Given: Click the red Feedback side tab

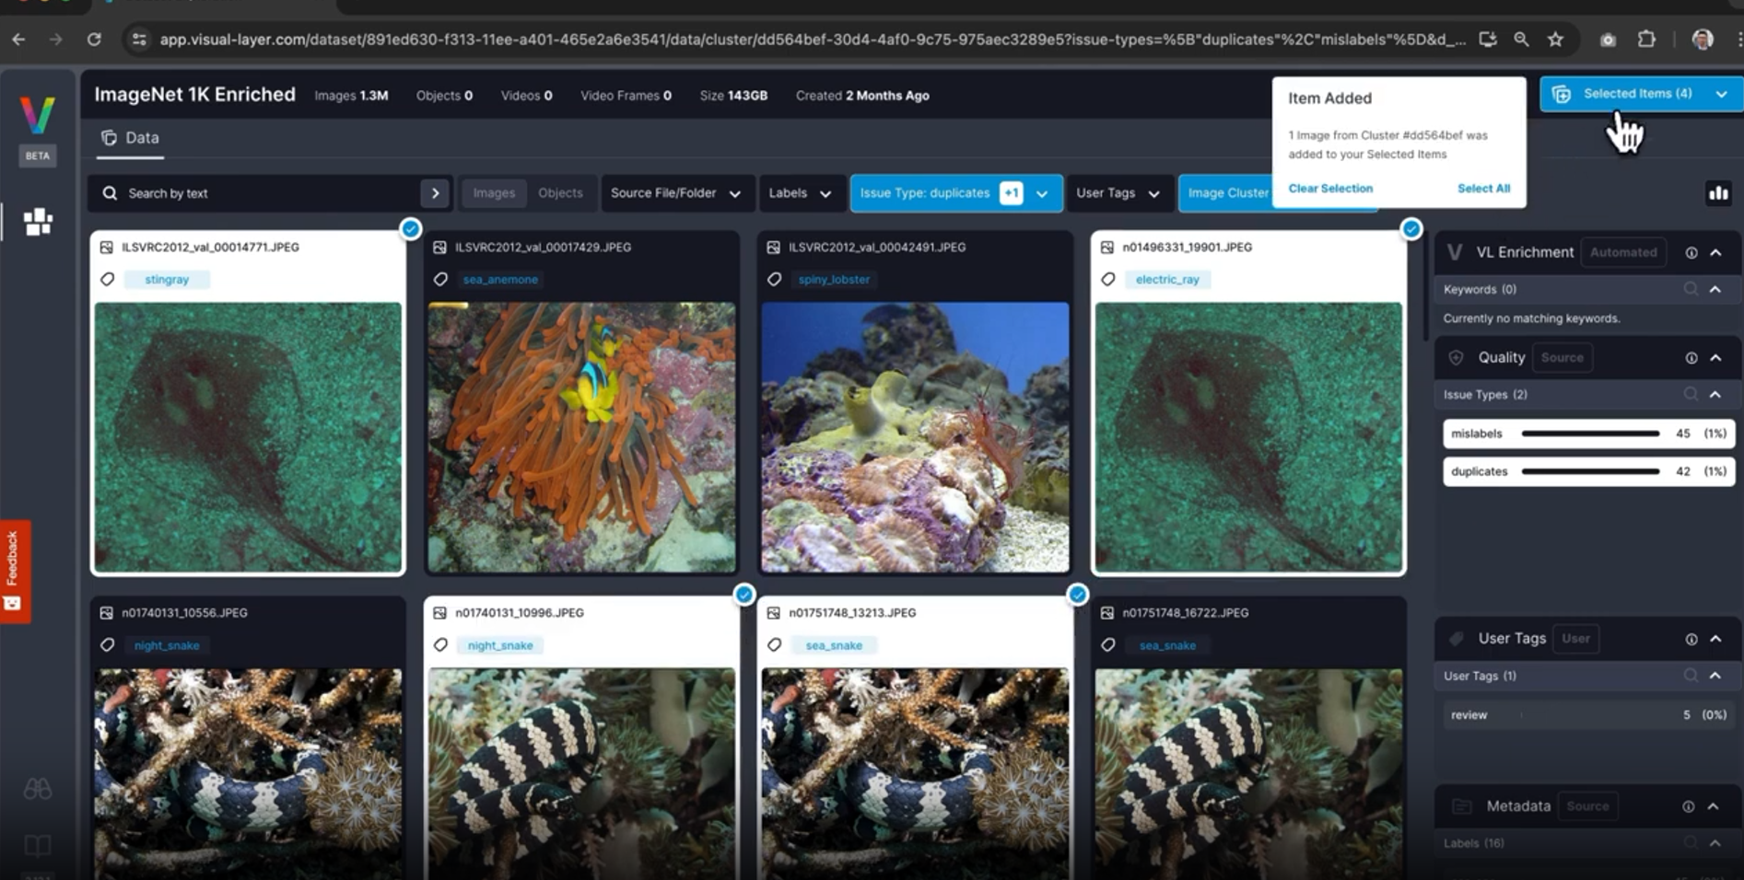Looking at the screenshot, I should pos(14,571).
